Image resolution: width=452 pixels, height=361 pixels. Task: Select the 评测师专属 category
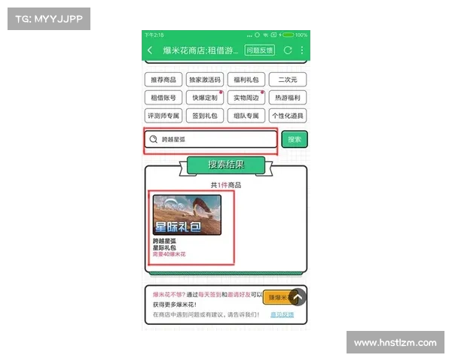[163, 116]
